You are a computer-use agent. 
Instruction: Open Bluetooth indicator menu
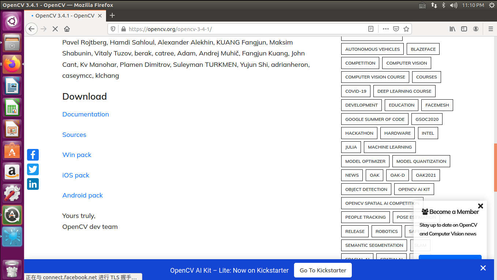pos(444,5)
